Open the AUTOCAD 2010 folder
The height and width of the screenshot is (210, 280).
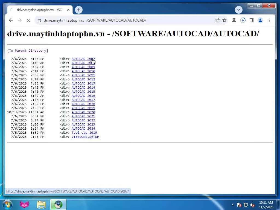[83, 71]
